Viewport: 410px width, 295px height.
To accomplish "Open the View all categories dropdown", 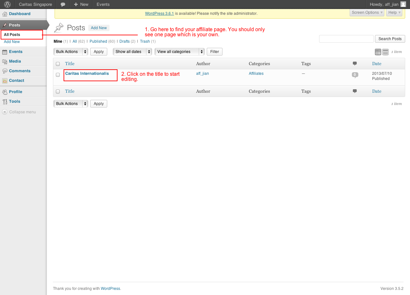I will coord(179,52).
